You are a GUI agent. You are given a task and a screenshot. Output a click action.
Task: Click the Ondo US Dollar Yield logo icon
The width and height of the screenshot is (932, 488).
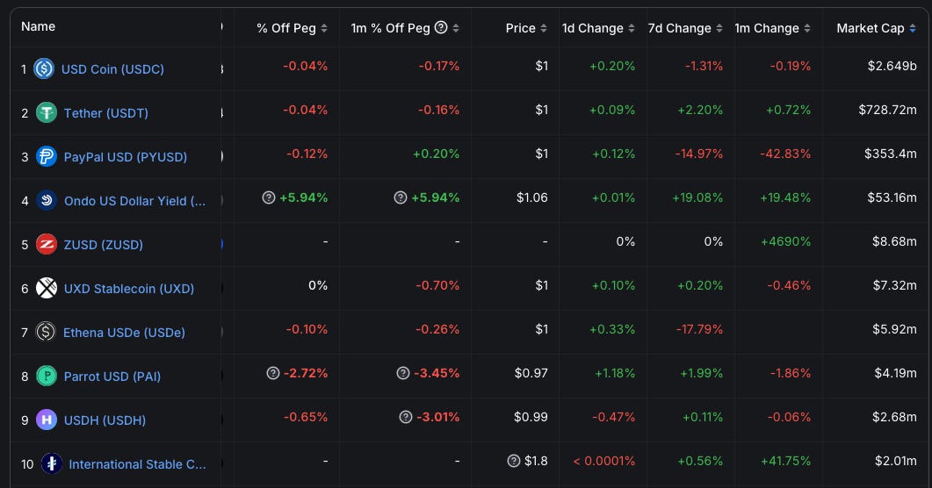[47, 201]
